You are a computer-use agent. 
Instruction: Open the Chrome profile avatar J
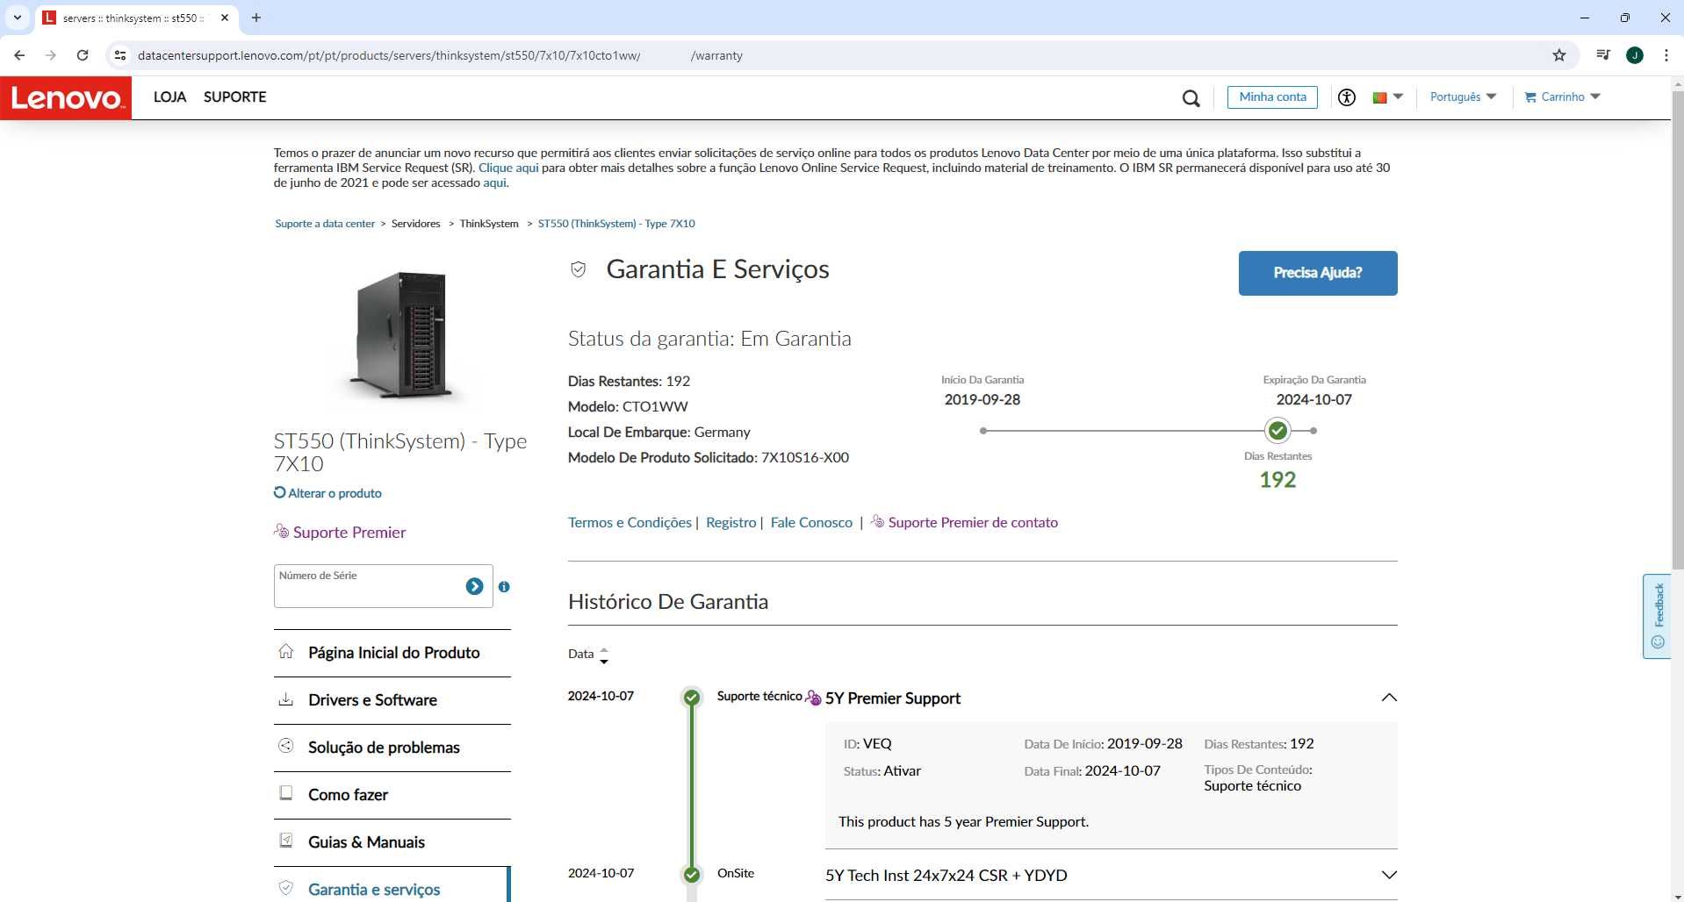tap(1635, 55)
